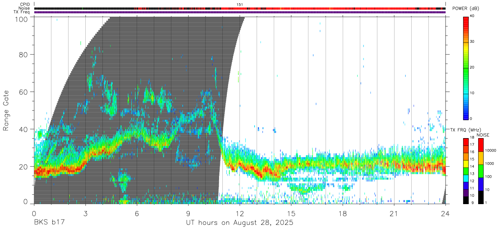The image size is (501, 231).
Task: Click the 10000 label on NOISE legend
Action: tap(490, 151)
